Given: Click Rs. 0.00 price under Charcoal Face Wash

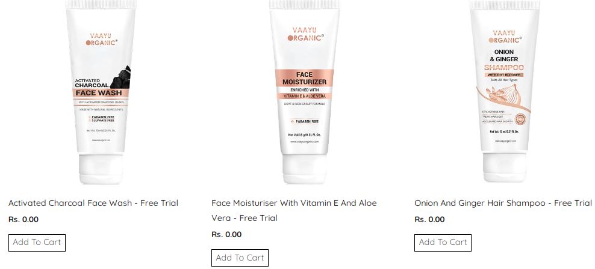Looking at the screenshot, I should (23, 219).
